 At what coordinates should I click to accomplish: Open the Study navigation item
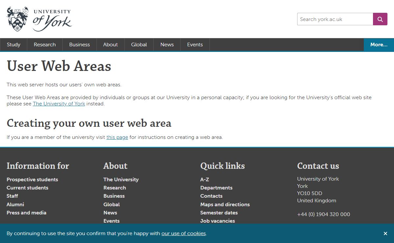(x=13, y=45)
